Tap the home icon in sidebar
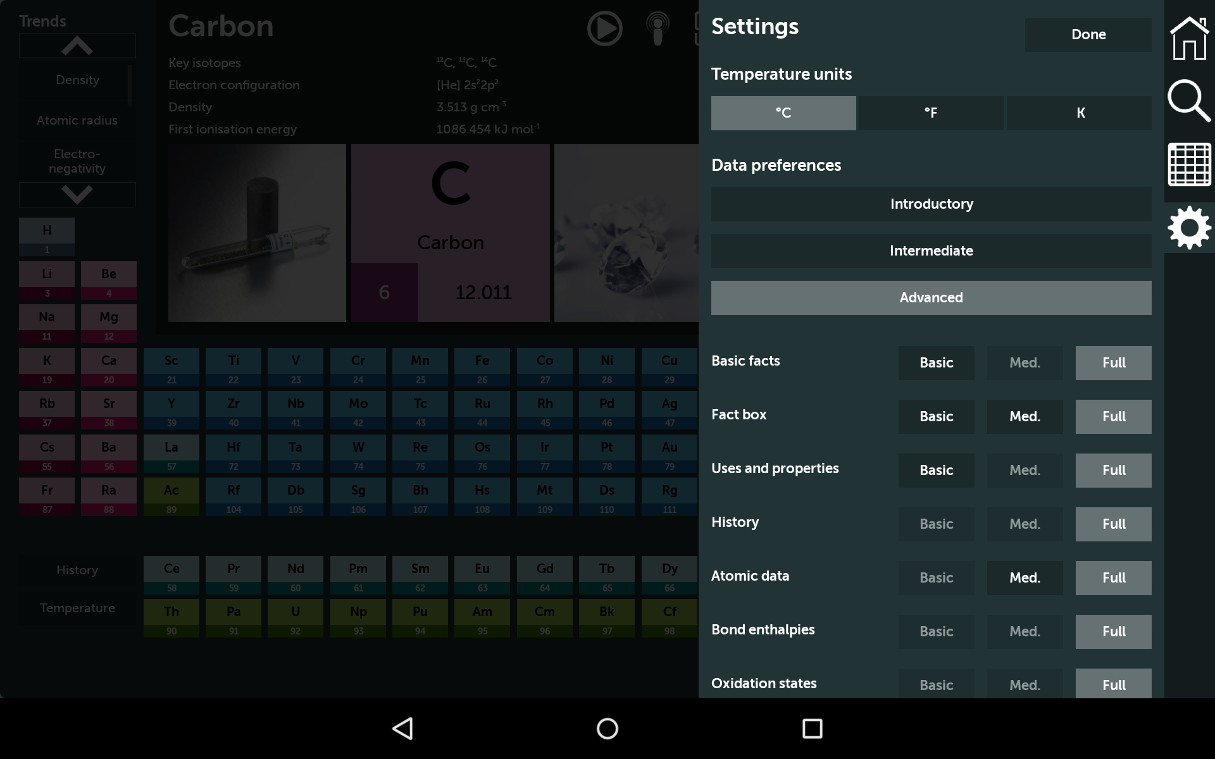Viewport: 1215px width, 759px height. 1189,38
